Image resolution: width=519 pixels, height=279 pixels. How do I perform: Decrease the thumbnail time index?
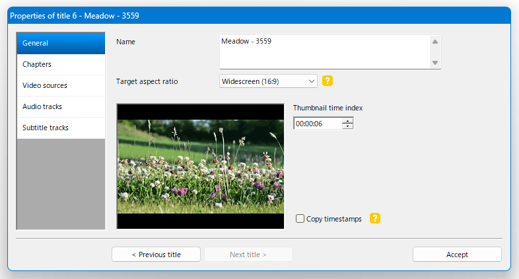coord(347,126)
